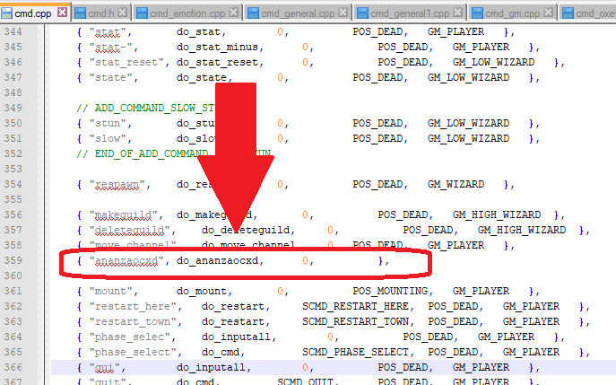Click the save icon on cmd.h tab
The width and height of the screenshot is (616, 385).
tap(80, 13)
